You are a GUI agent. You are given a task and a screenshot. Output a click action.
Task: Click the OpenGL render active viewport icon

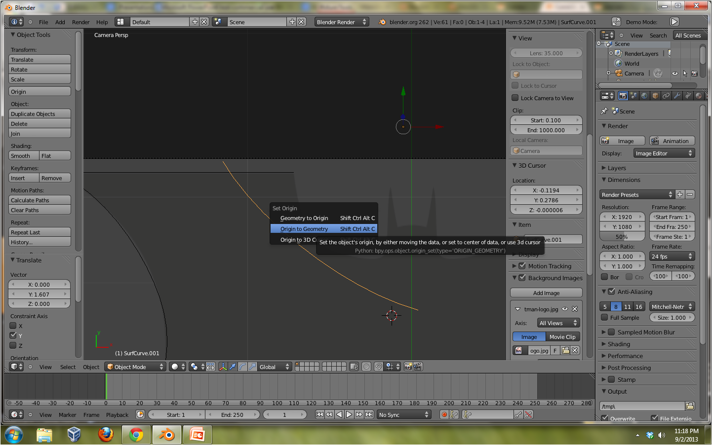(408, 367)
